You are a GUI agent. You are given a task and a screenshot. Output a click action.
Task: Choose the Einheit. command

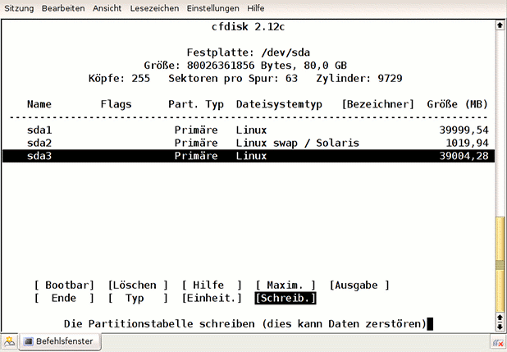click(x=212, y=298)
